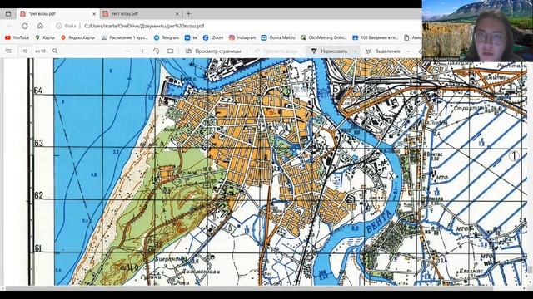The width and height of the screenshot is (533, 299).
Task: Search within the PDF document
Action: (x=55, y=51)
